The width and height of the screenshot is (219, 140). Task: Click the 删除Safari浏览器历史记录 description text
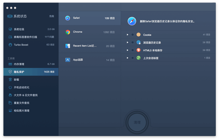[x=167, y=22]
